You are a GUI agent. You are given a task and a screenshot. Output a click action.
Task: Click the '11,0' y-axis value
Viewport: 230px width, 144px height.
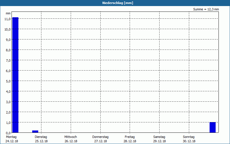tap(7, 19)
